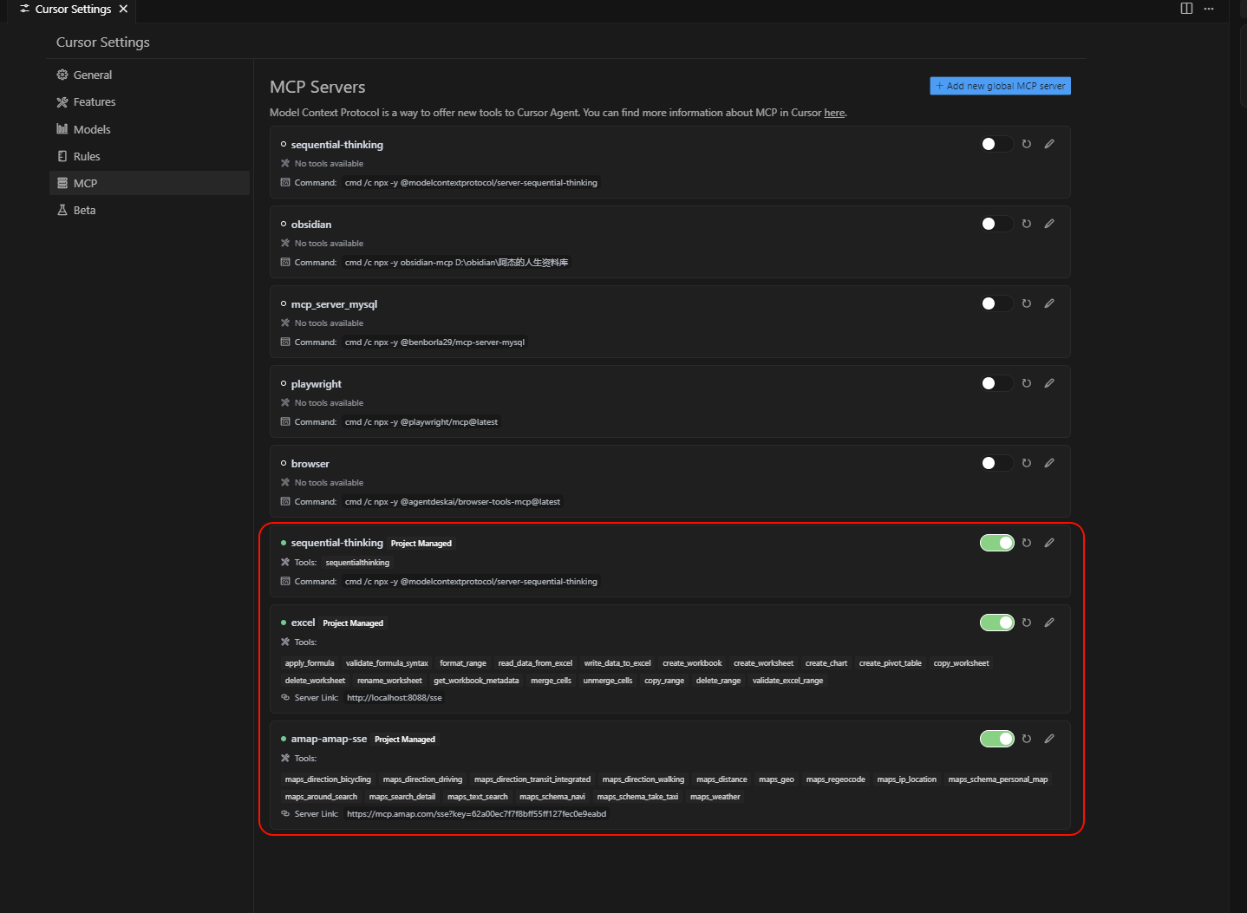1247x913 pixels.
Task: Click the excel server name
Action: (303, 623)
